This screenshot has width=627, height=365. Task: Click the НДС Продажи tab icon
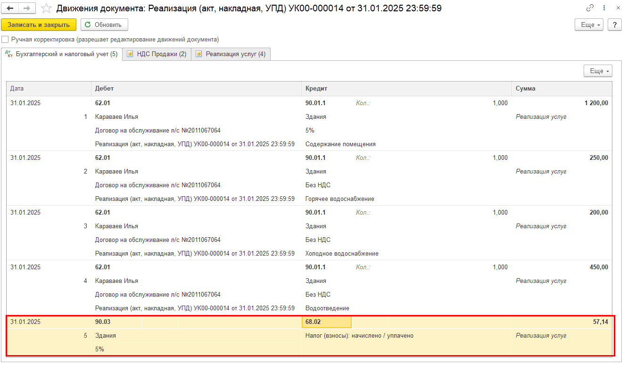click(130, 54)
